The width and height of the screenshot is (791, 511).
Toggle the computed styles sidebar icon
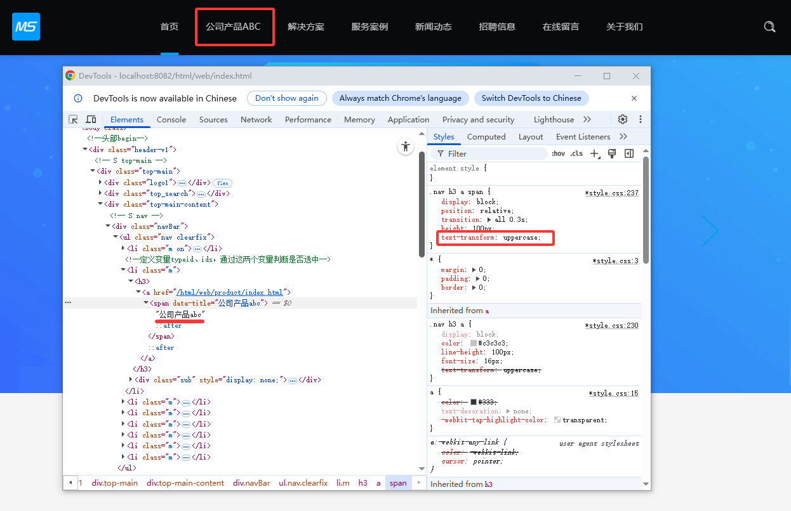tap(629, 153)
